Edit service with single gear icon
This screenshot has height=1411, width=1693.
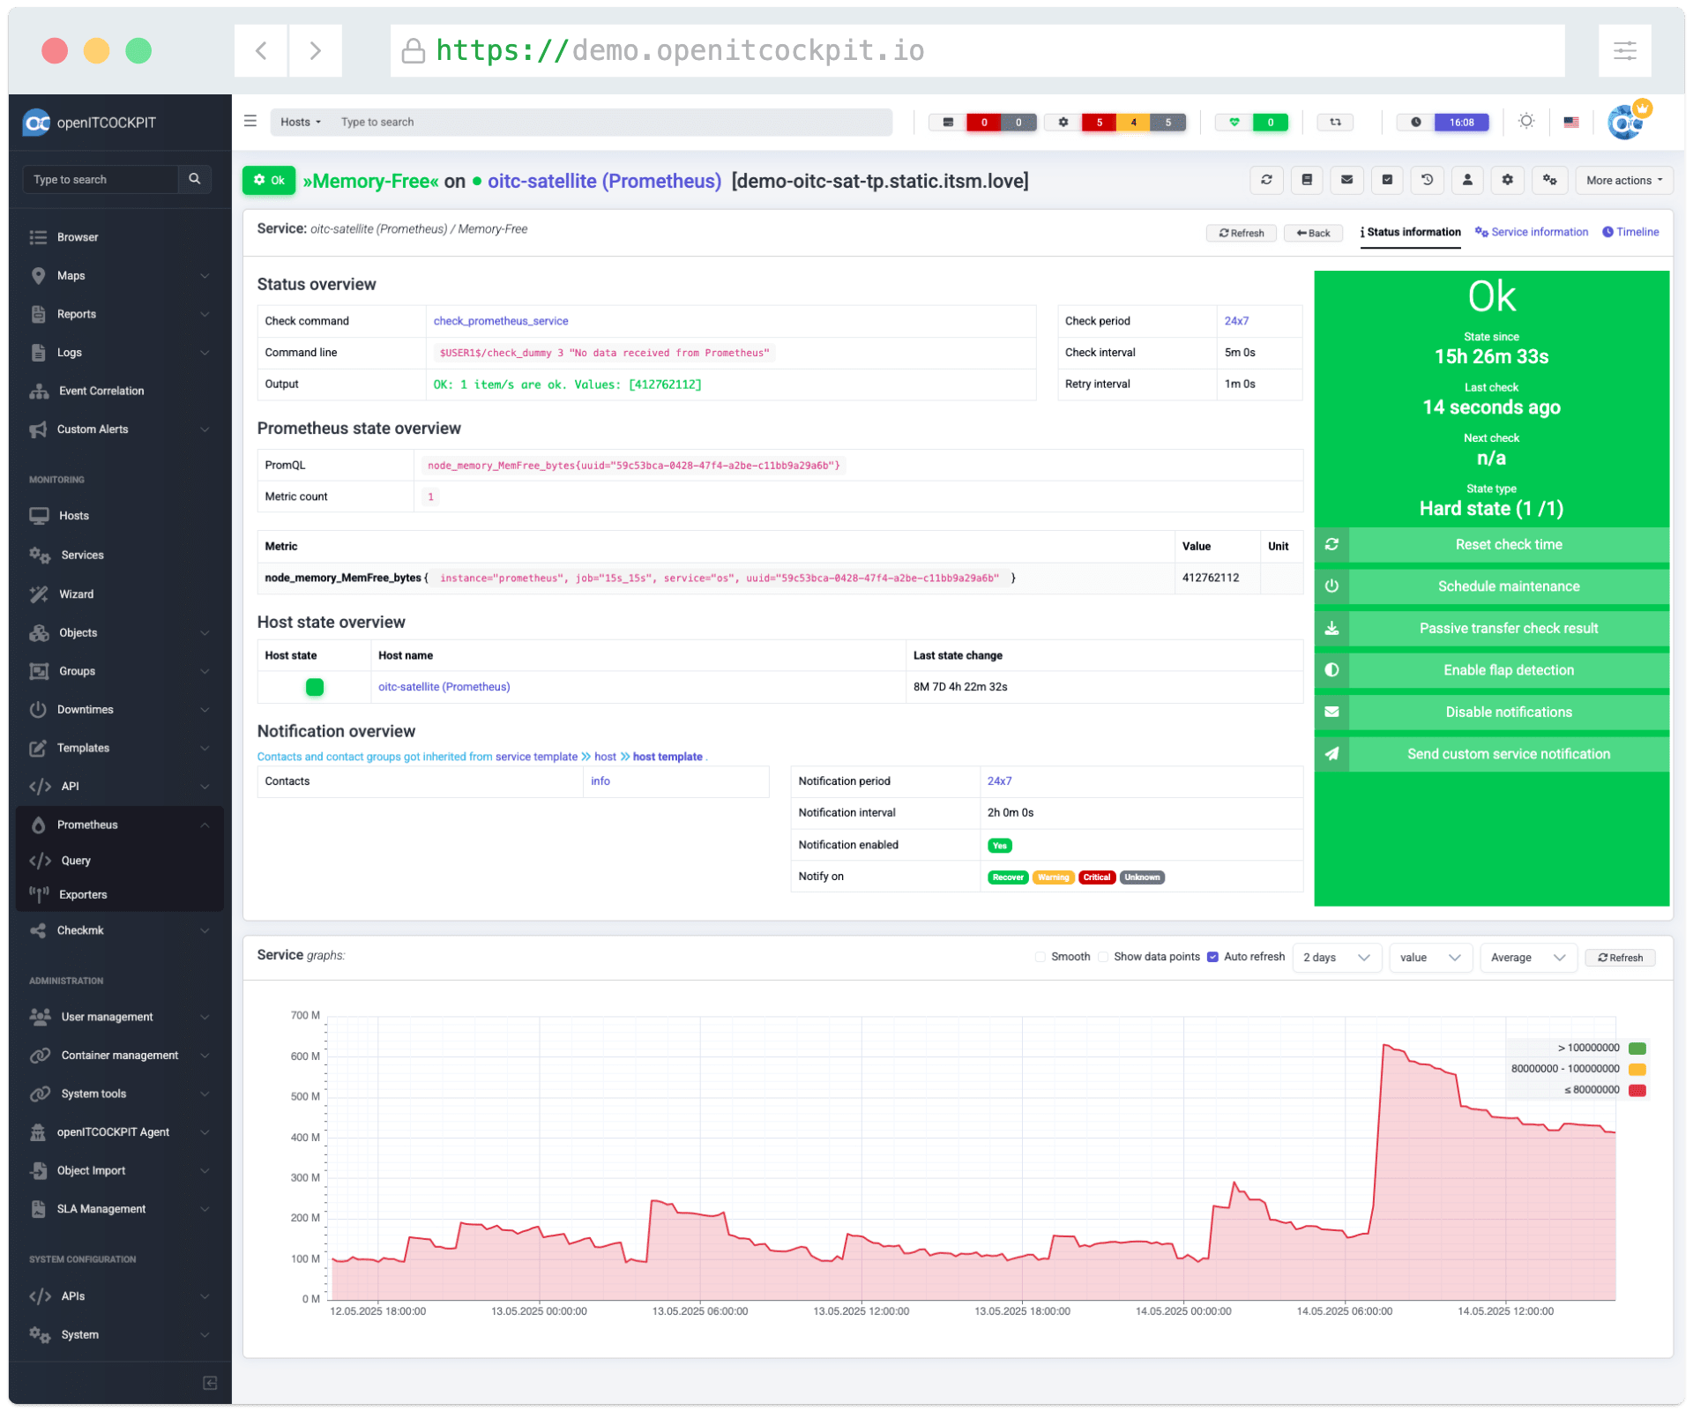click(x=1507, y=180)
